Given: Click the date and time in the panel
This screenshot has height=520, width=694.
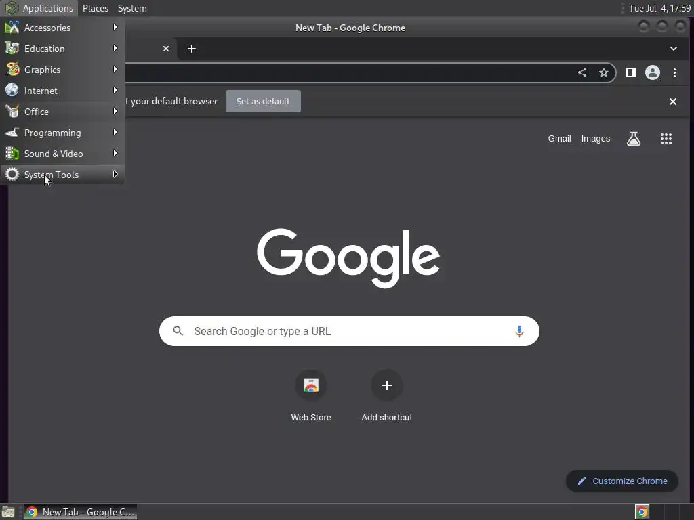Looking at the screenshot, I should click(659, 8).
